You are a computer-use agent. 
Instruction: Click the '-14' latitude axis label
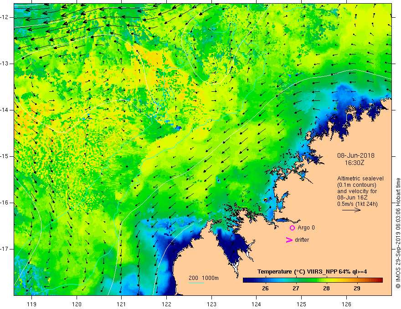pos(5,110)
